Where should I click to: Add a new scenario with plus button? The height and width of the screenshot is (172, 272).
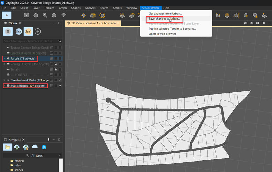38,31
